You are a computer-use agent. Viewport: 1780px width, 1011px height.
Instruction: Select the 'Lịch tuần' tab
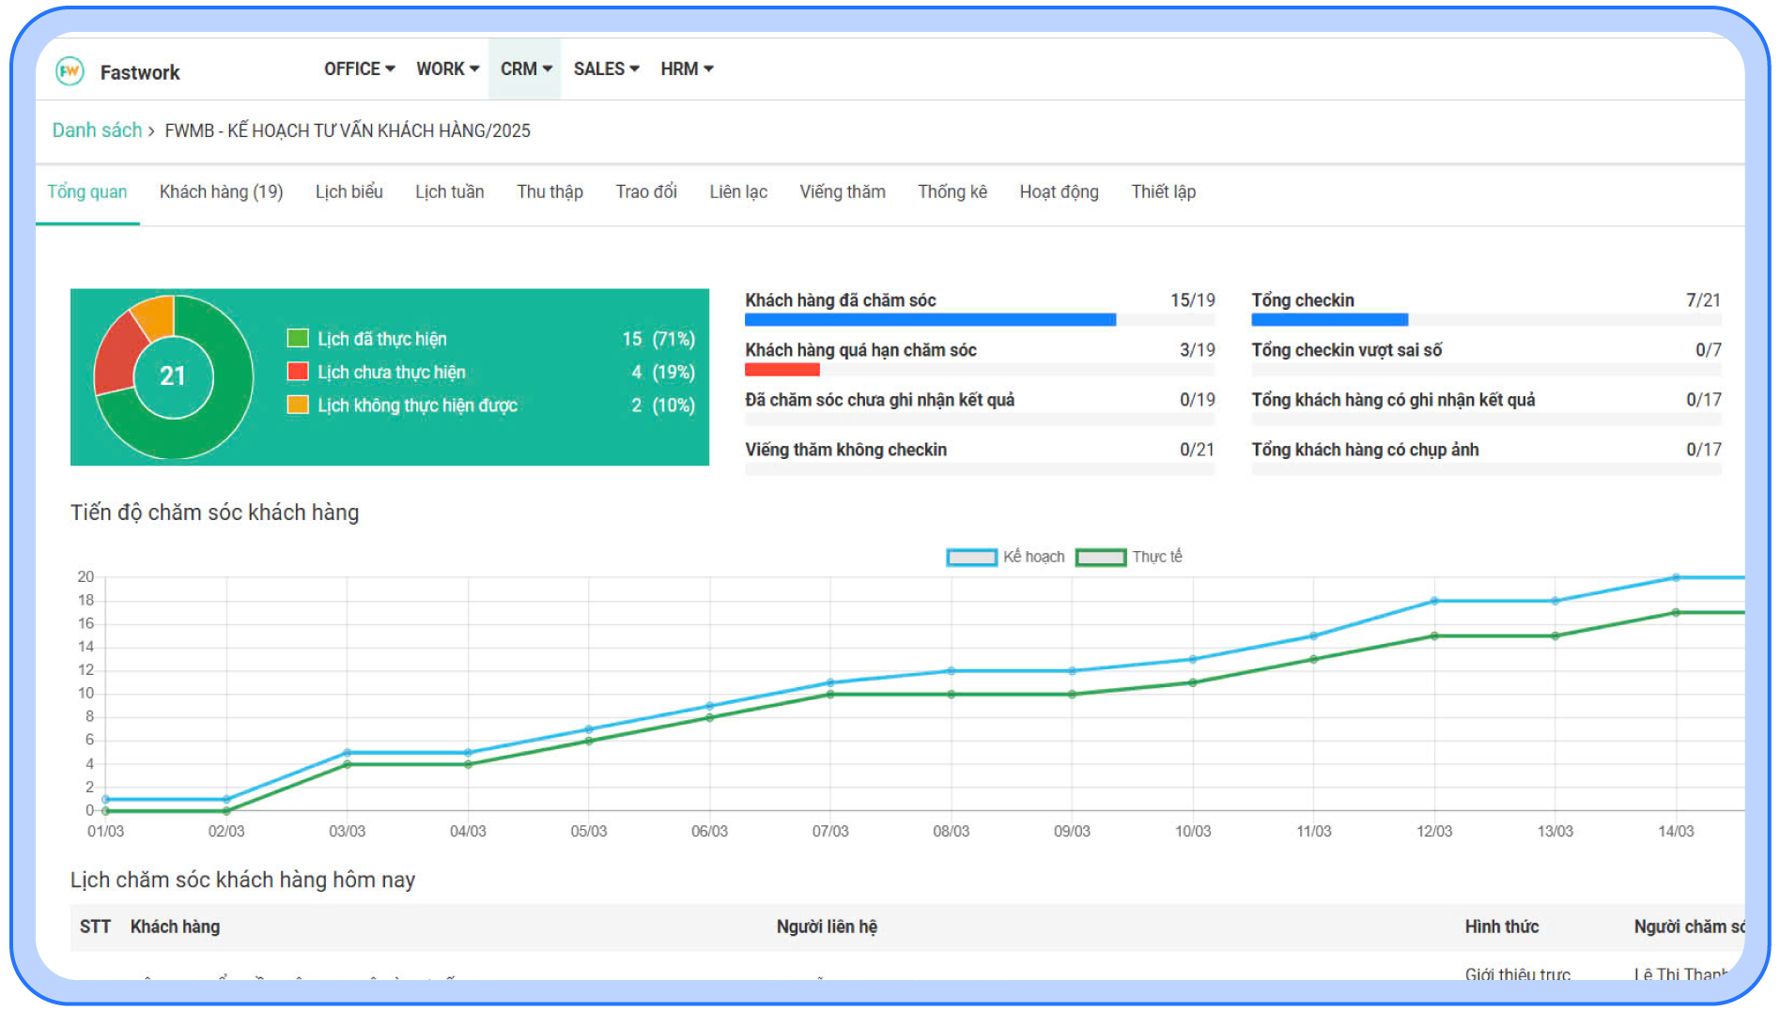point(449,192)
